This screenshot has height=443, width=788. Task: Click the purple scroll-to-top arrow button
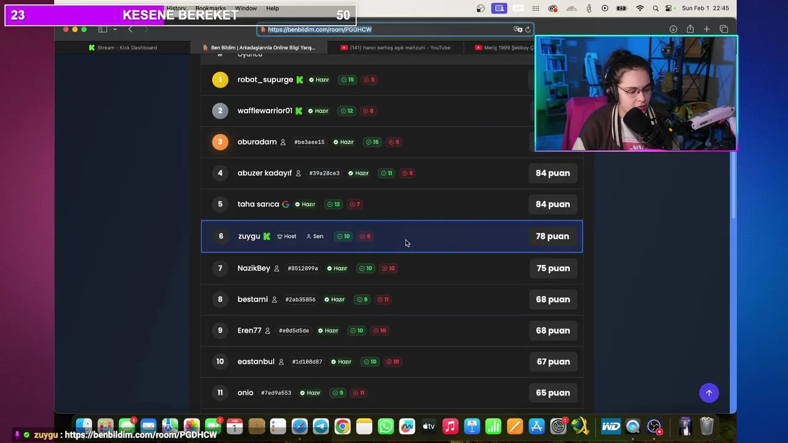(709, 393)
